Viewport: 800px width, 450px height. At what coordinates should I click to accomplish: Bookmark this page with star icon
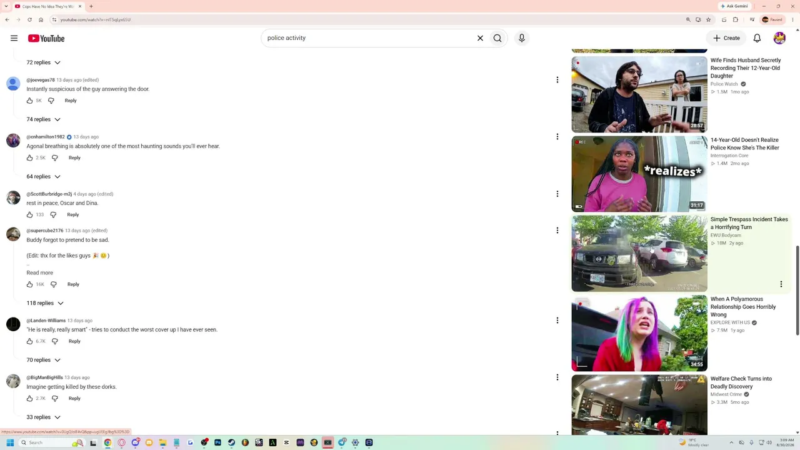pos(708,19)
